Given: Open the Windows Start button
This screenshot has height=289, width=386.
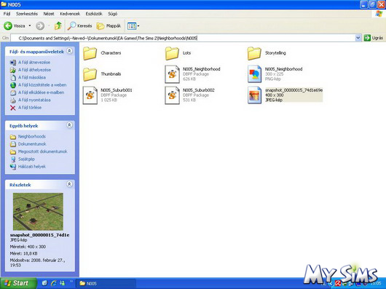Looking at the screenshot, I should (18, 283).
